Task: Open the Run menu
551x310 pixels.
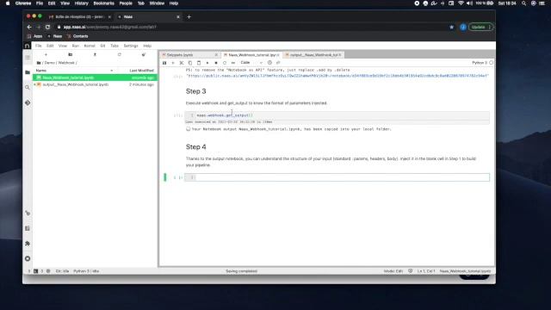Action: click(75, 46)
